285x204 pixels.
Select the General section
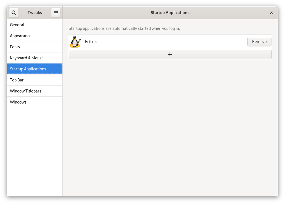[35, 25]
